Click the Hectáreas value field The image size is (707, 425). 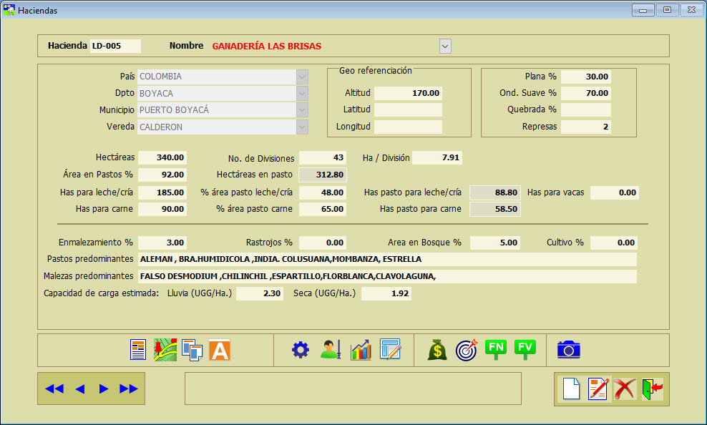(162, 157)
